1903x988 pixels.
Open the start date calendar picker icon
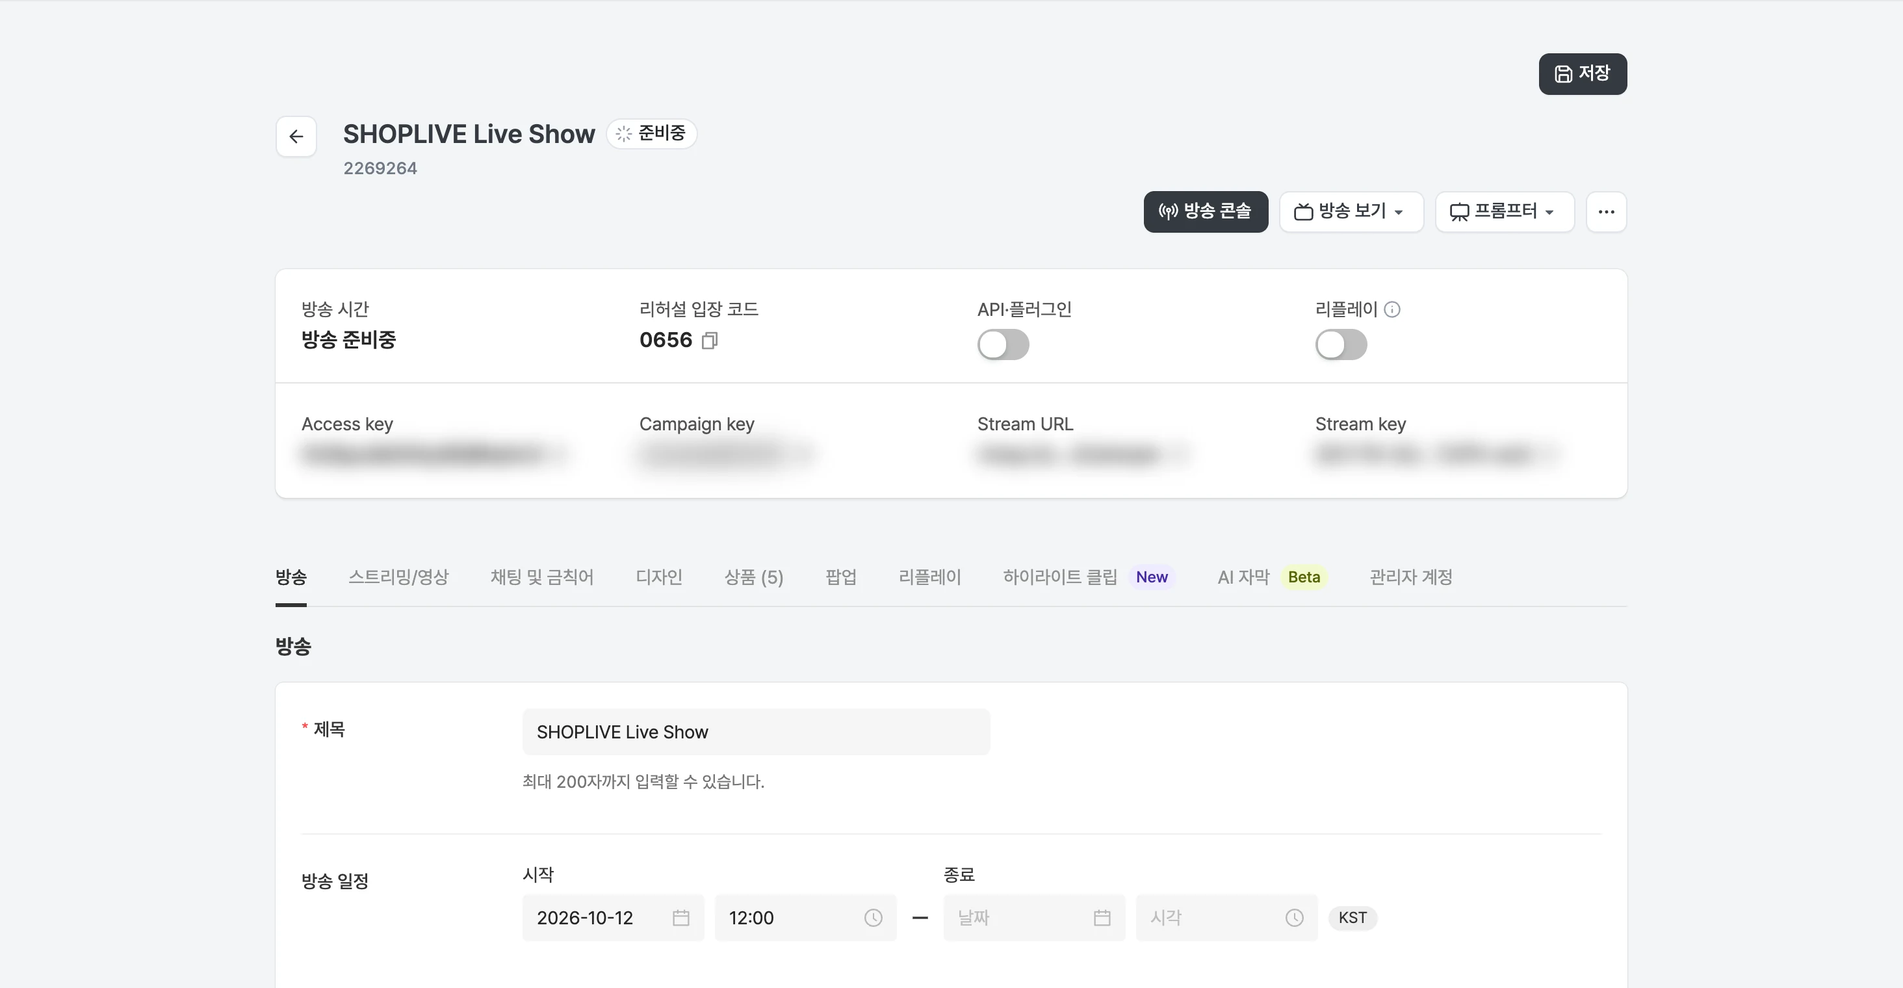(681, 917)
